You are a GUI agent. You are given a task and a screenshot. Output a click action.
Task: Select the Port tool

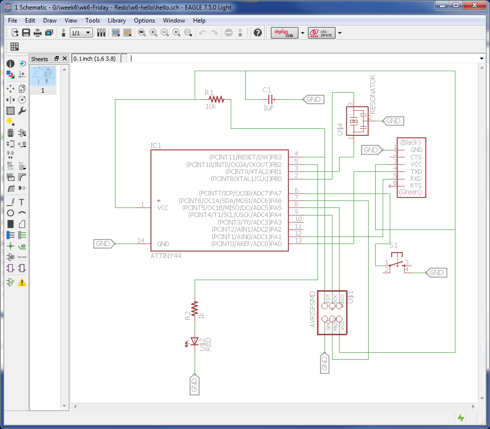click(x=22, y=268)
